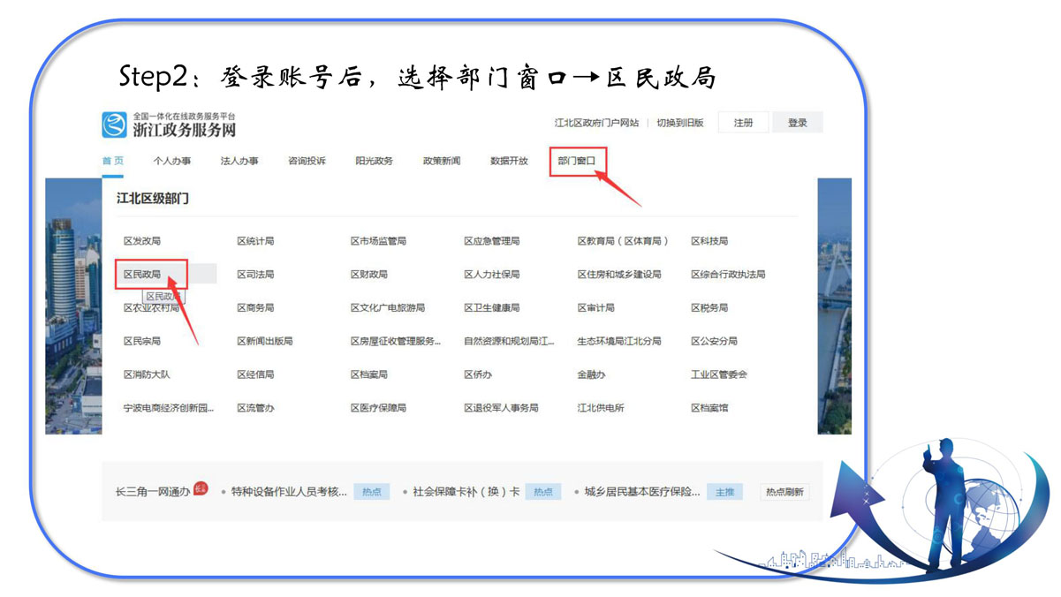Open 江北区政府门户网站 link

(x=596, y=123)
